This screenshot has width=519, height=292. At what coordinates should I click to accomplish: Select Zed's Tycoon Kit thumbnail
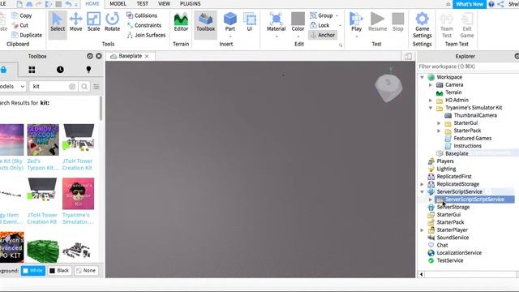43,140
